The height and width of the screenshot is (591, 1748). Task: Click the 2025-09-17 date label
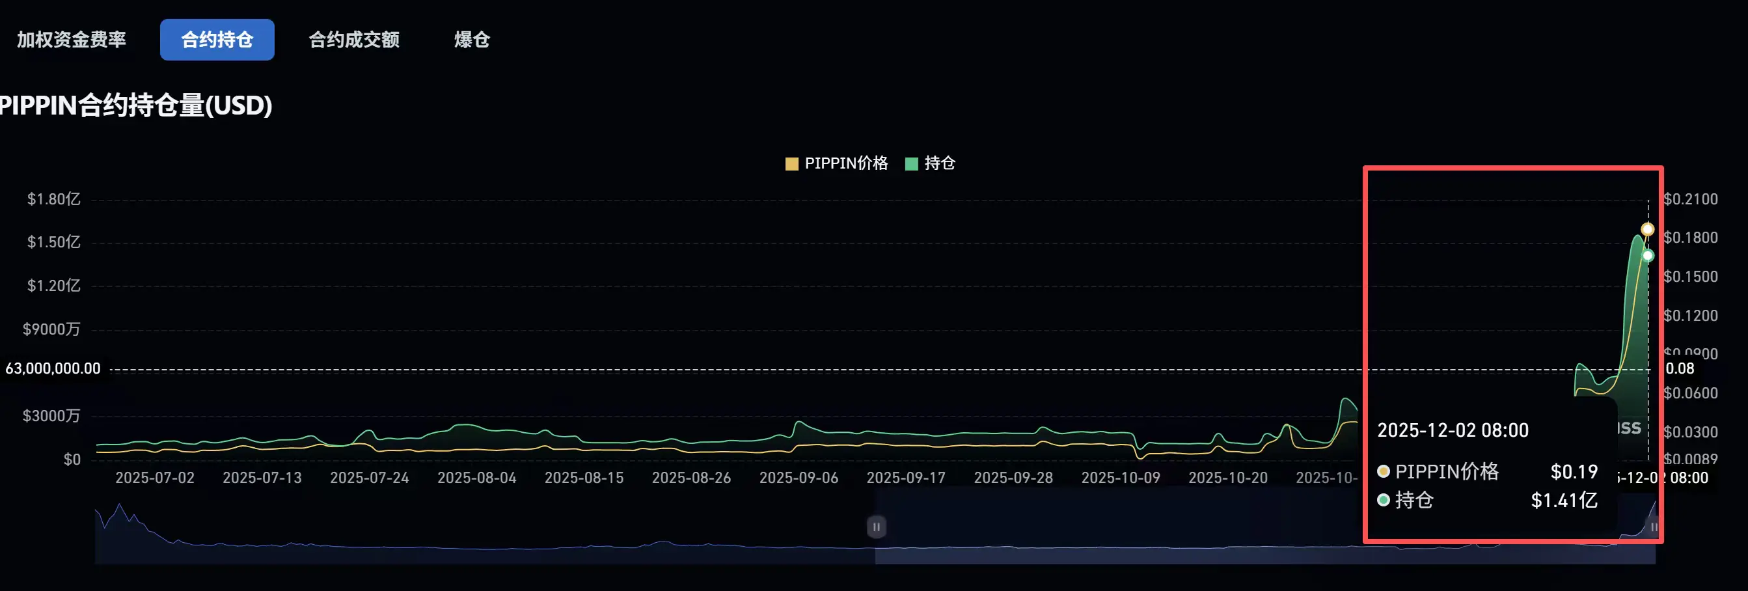click(x=906, y=478)
